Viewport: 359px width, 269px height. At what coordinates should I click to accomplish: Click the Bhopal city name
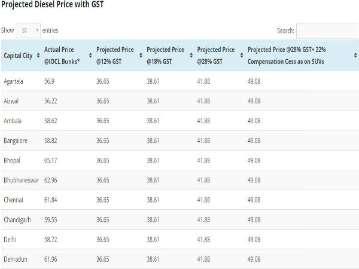(x=12, y=160)
